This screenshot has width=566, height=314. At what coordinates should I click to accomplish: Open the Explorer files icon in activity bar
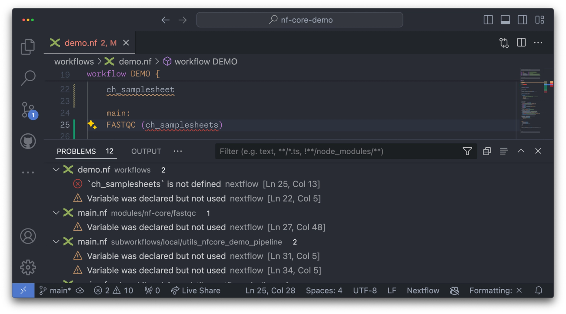coord(28,46)
